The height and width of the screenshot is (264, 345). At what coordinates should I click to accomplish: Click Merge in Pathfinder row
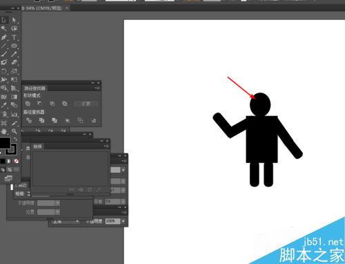[x=55, y=120]
